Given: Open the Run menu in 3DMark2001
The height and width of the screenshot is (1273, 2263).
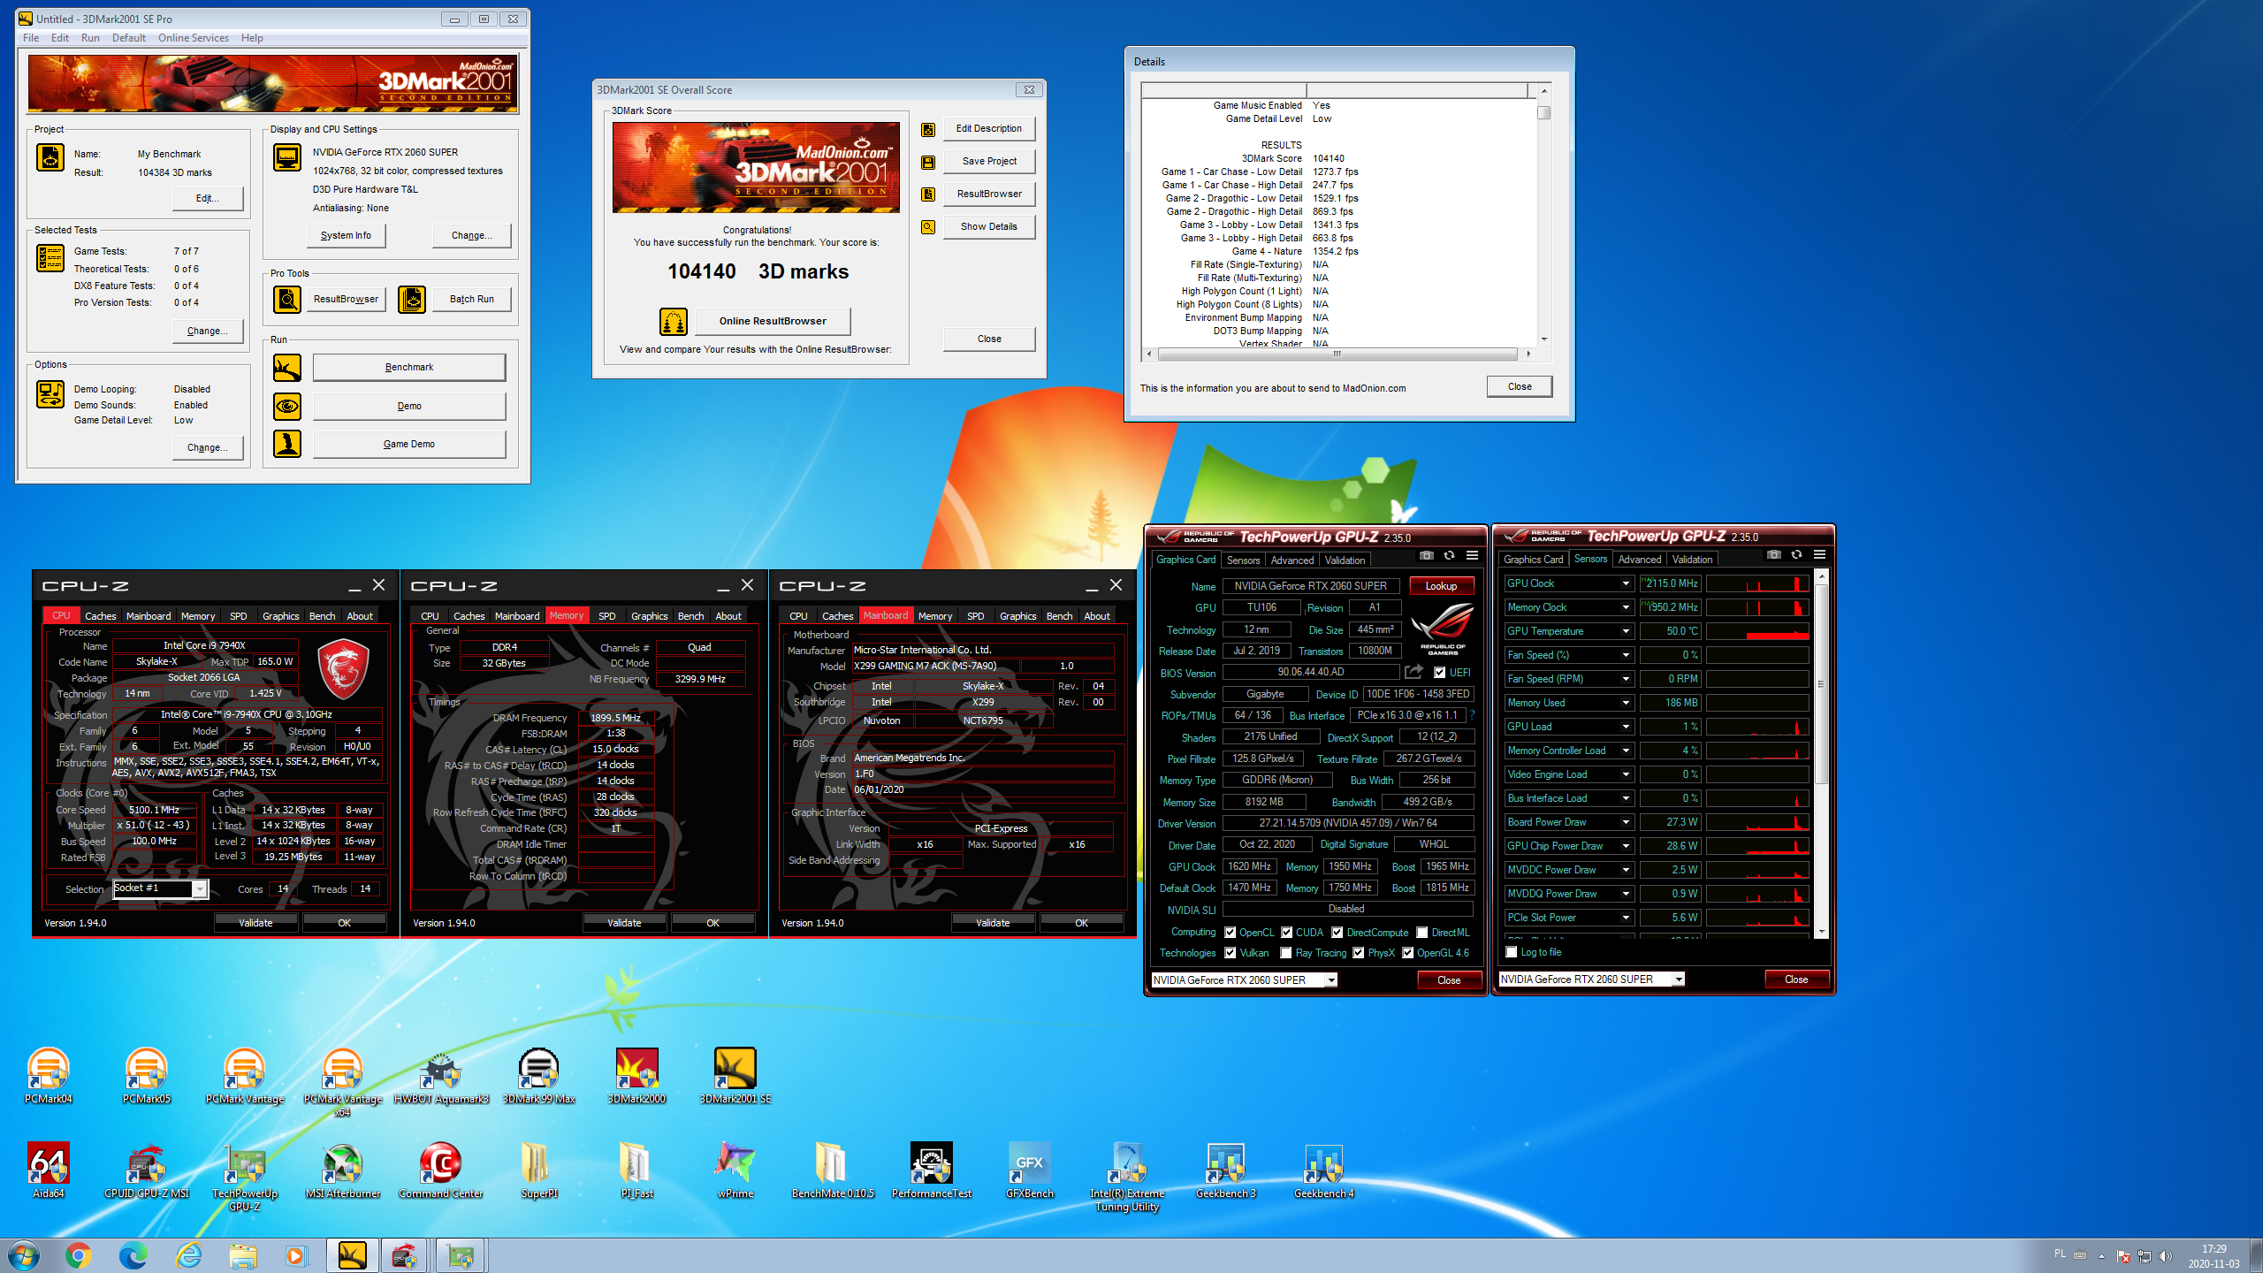Looking at the screenshot, I should click(x=90, y=38).
